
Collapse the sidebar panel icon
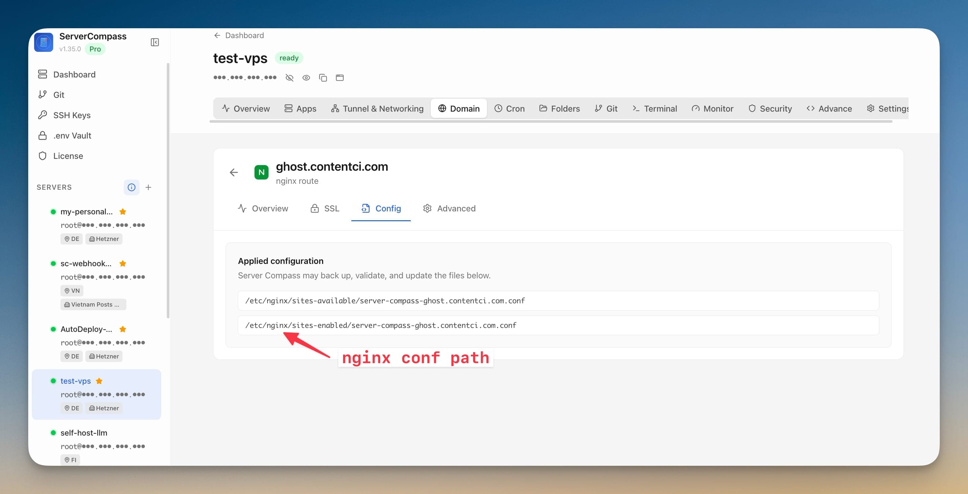tap(154, 42)
